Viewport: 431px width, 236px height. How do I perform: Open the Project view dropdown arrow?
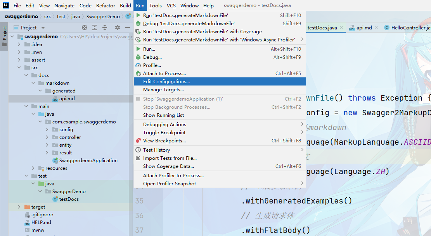point(43,28)
